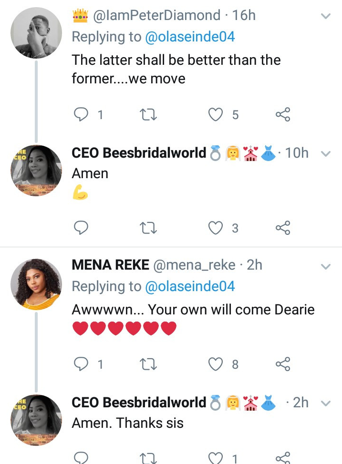
Task: Open more options on MENA REKE's tweet
Action: 326,266
